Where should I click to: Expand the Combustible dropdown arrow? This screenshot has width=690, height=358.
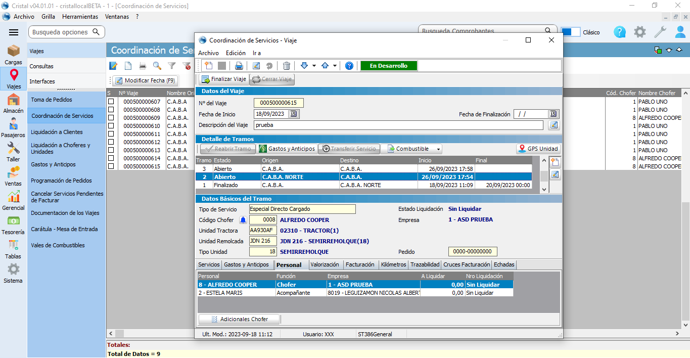tap(438, 149)
